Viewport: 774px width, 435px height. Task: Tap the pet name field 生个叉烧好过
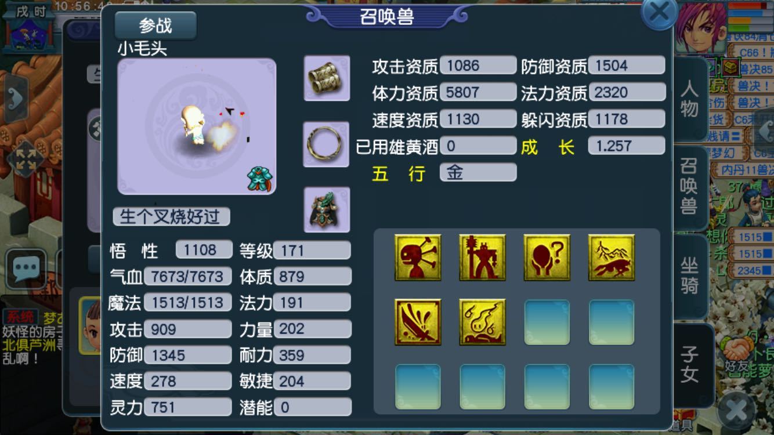coord(171,217)
